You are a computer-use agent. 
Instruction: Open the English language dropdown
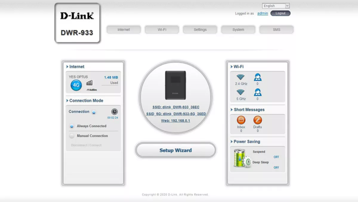click(x=276, y=6)
